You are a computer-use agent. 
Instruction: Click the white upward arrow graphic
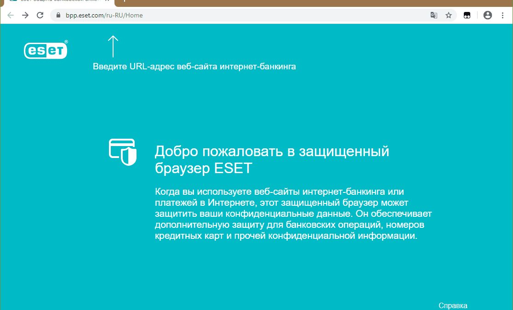point(113,46)
